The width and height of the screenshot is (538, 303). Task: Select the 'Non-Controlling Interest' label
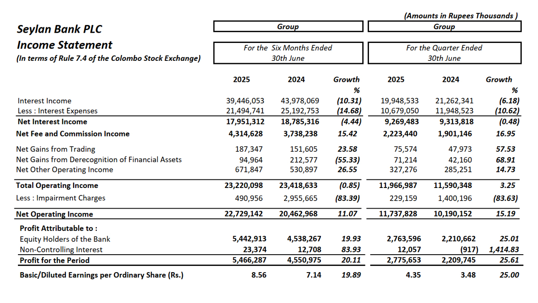61,250
